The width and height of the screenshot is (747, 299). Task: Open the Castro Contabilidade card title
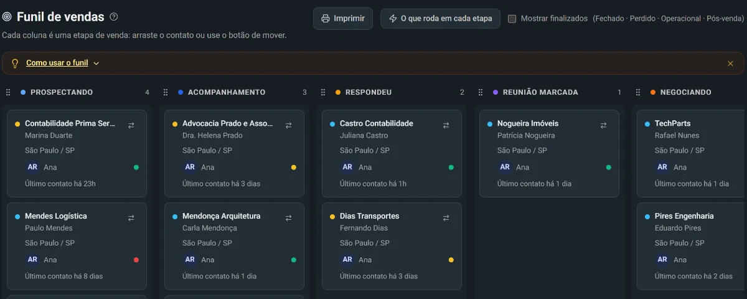377,123
